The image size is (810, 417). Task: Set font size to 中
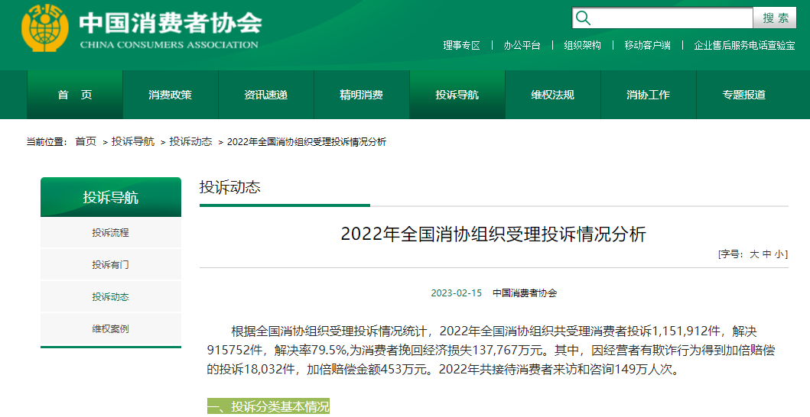coord(767,254)
